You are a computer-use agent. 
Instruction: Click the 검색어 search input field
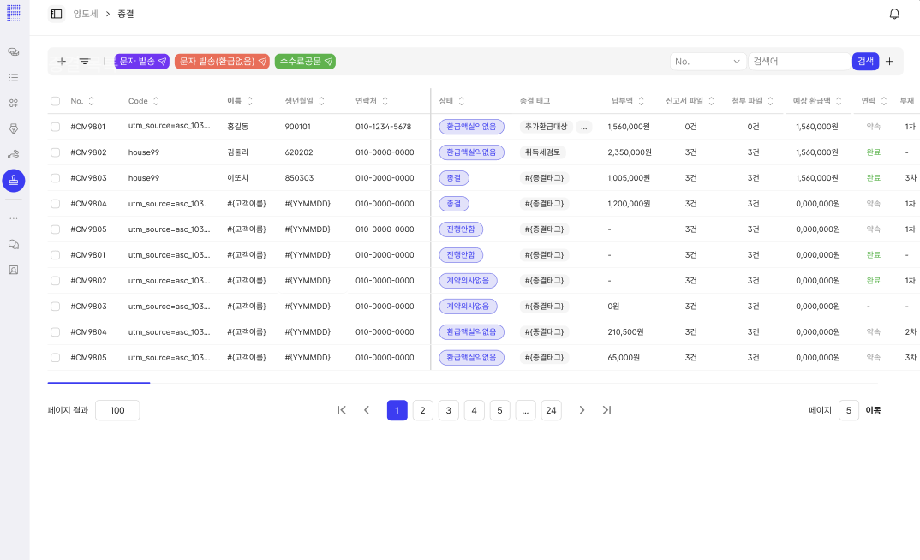pos(798,62)
